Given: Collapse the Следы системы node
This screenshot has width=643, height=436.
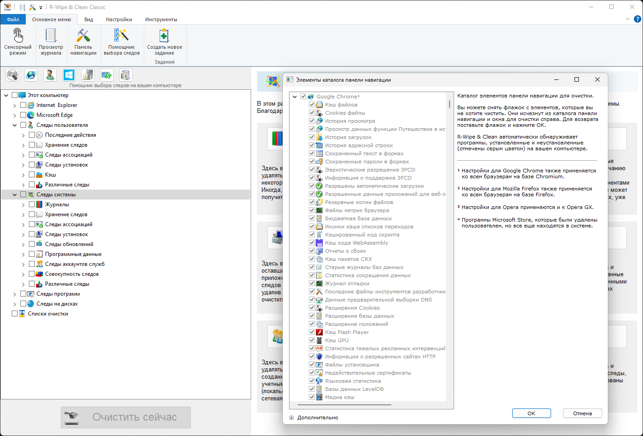Looking at the screenshot, I should click(14, 195).
